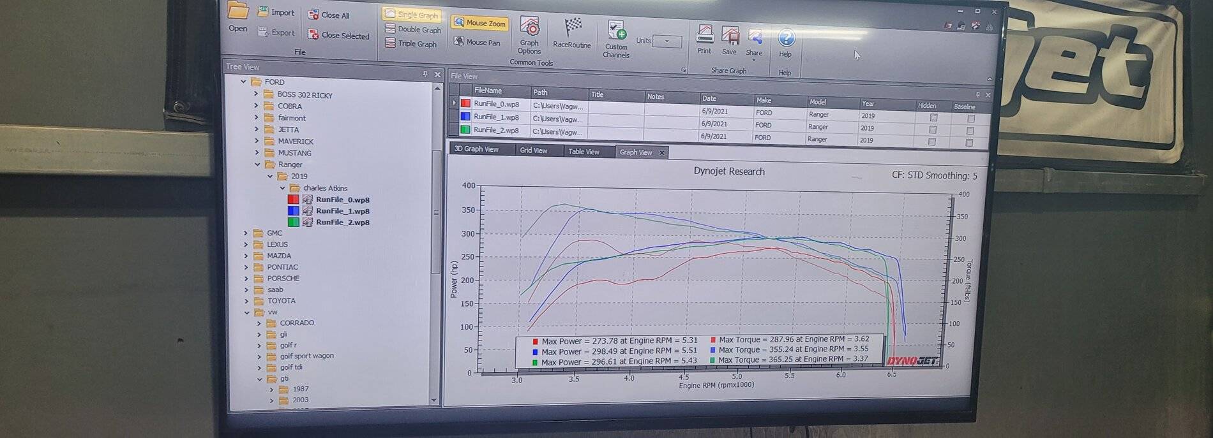Collapse the FORD folder
The image size is (1213, 438).
click(x=243, y=82)
